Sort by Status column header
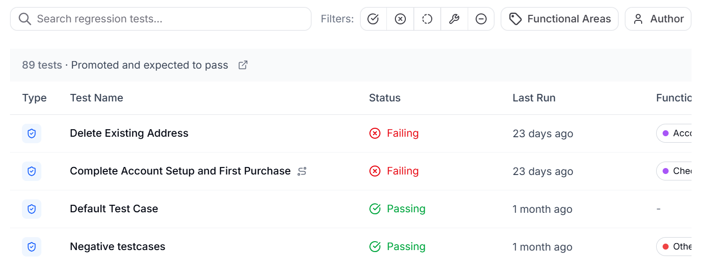707x261 pixels. [385, 98]
